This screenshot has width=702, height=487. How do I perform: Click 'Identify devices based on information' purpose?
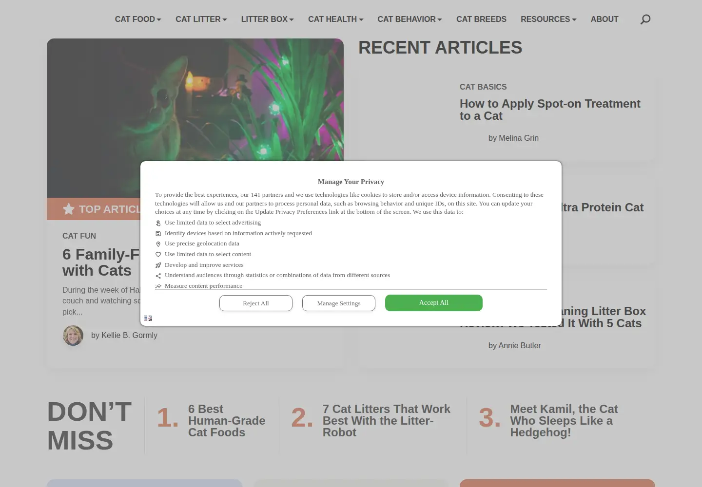(238, 233)
